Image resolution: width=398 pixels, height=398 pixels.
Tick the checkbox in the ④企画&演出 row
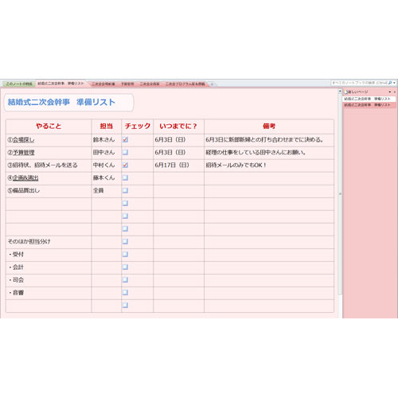[x=125, y=178]
